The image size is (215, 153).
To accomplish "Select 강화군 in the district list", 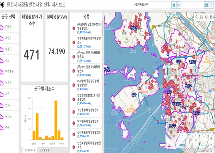I will [x=9, y=27].
